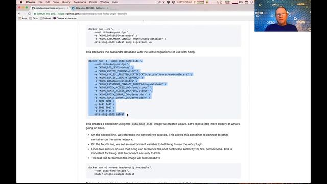Screen dimensions: 327x184
Task: Click the GitHub favicon on first tab
Action: (33, 8)
